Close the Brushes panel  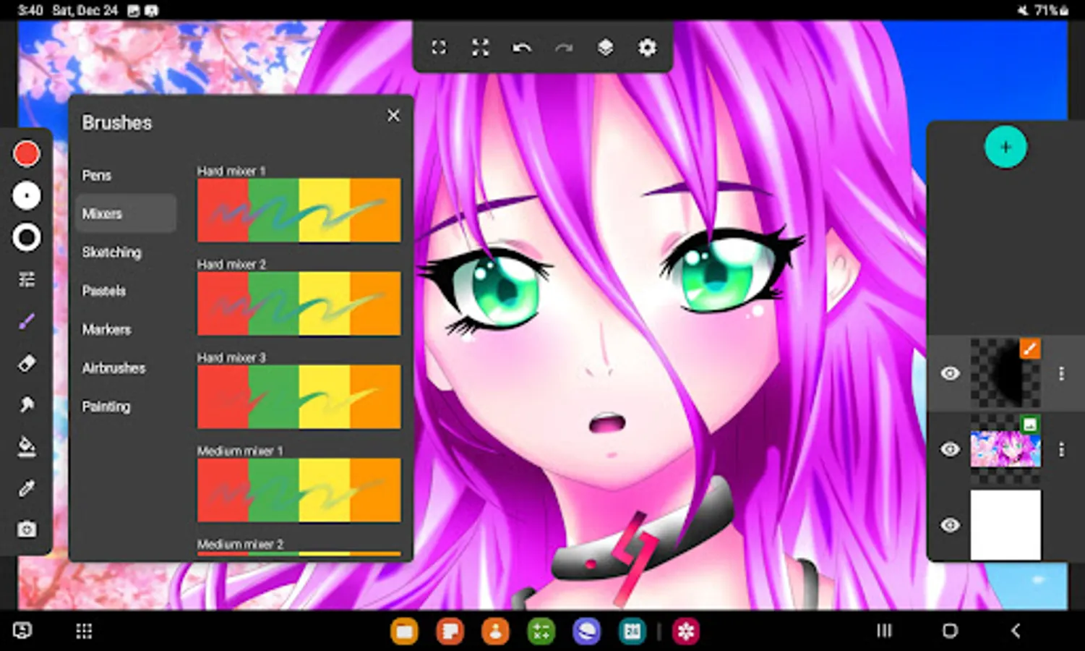[393, 116]
